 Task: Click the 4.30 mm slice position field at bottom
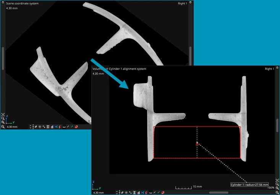(99, 193)
